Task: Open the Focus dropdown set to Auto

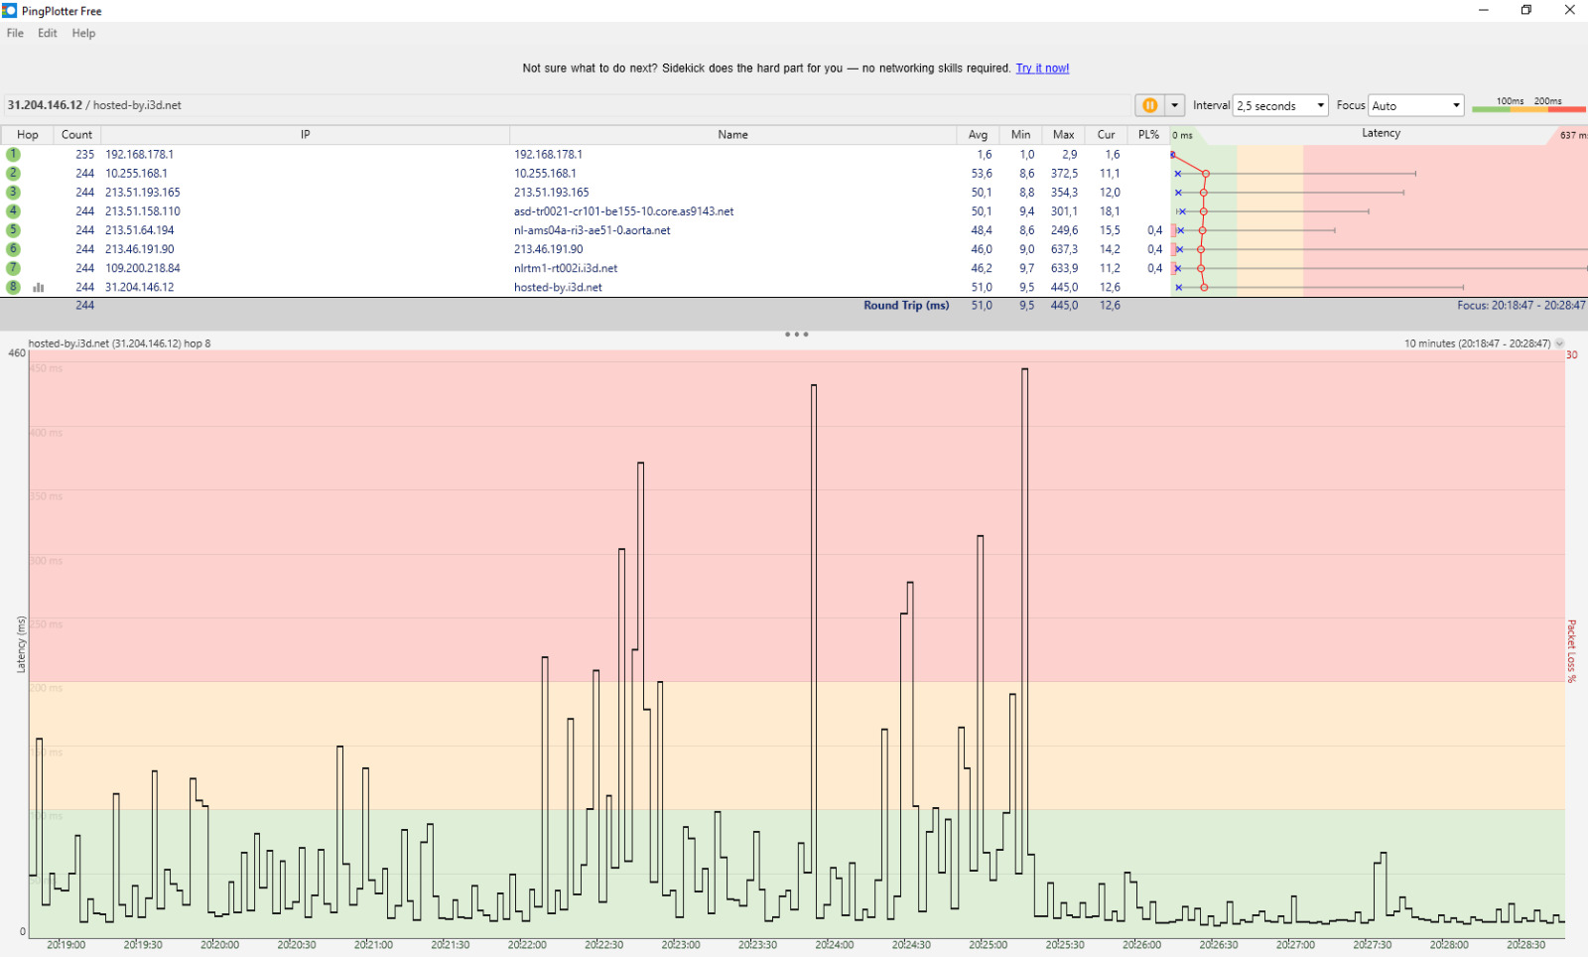Action: (1416, 105)
